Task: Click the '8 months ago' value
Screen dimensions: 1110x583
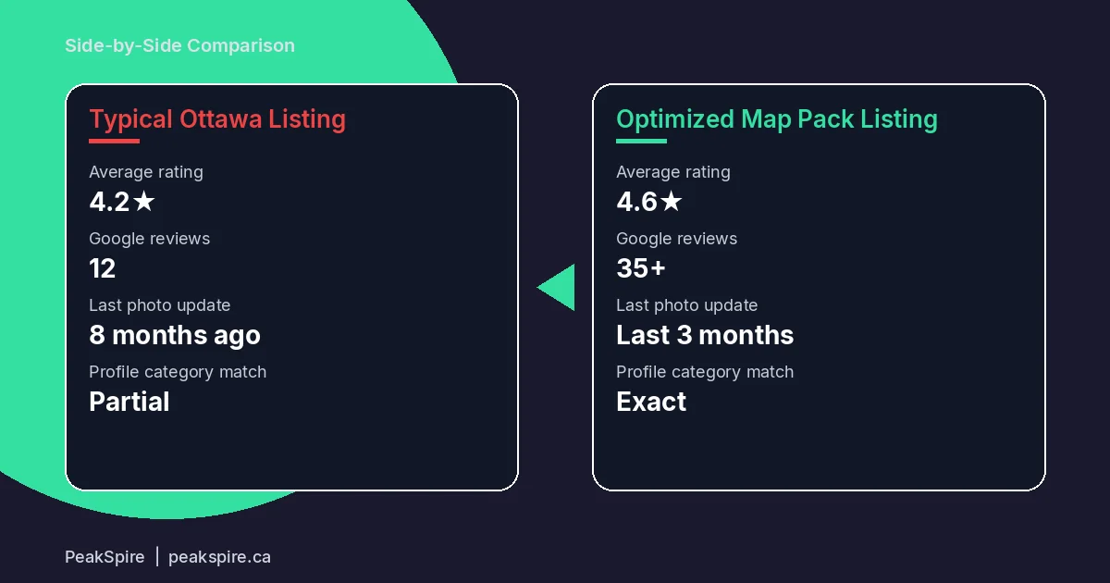Action: pyautogui.click(x=175, y=335)
